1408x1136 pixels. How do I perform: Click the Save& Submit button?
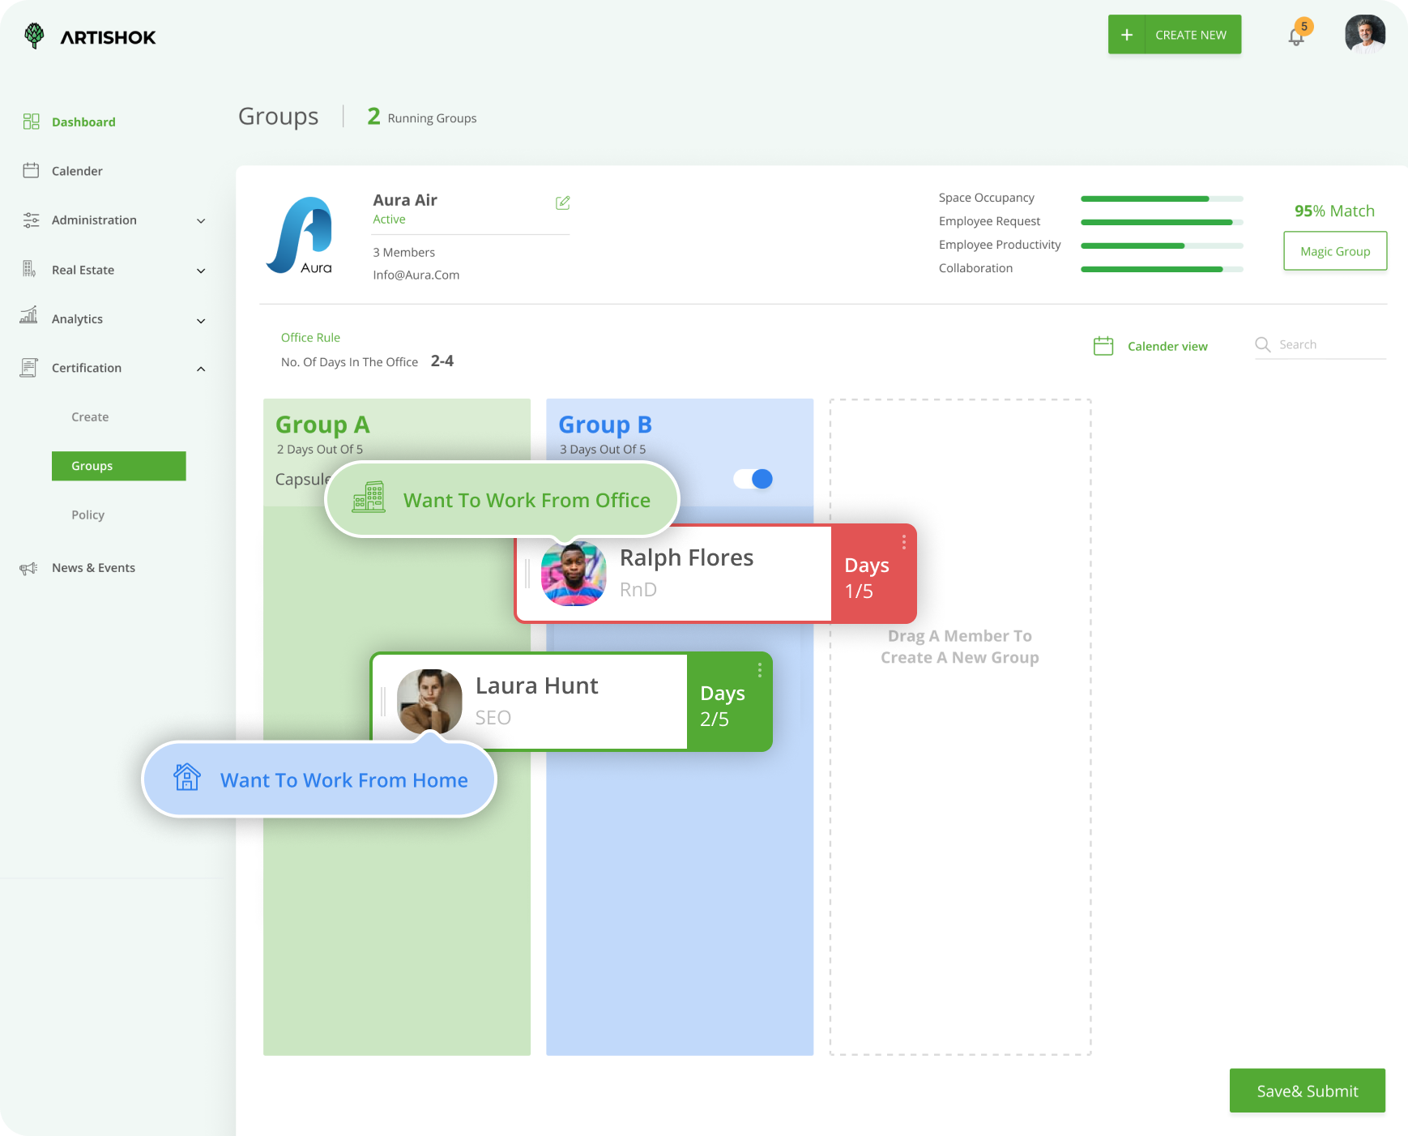1308,1091
